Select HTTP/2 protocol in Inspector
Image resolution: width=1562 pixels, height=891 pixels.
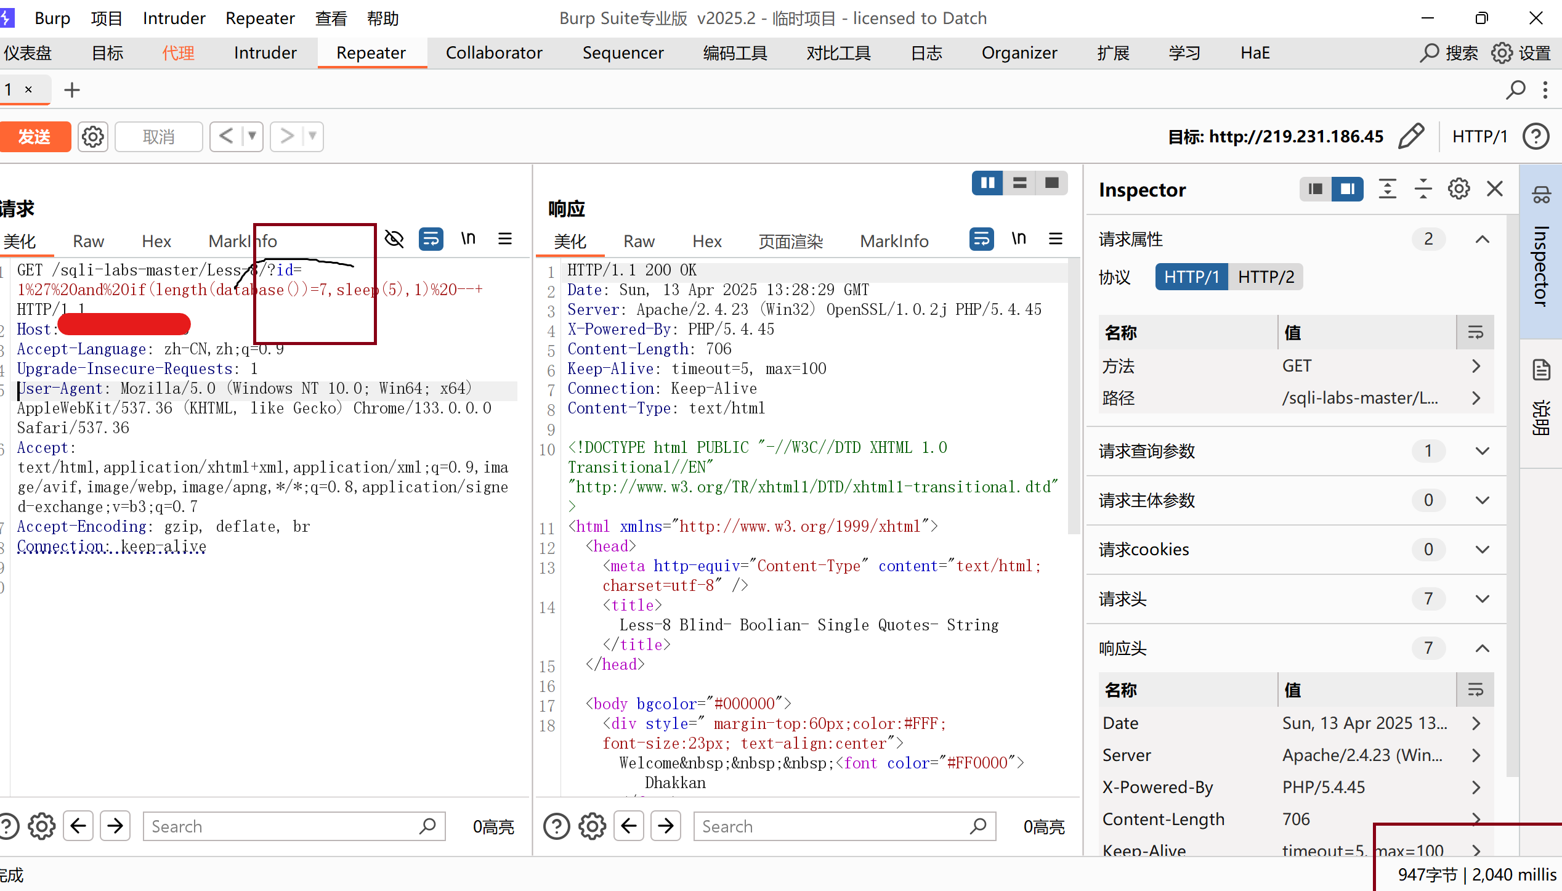1266,277
